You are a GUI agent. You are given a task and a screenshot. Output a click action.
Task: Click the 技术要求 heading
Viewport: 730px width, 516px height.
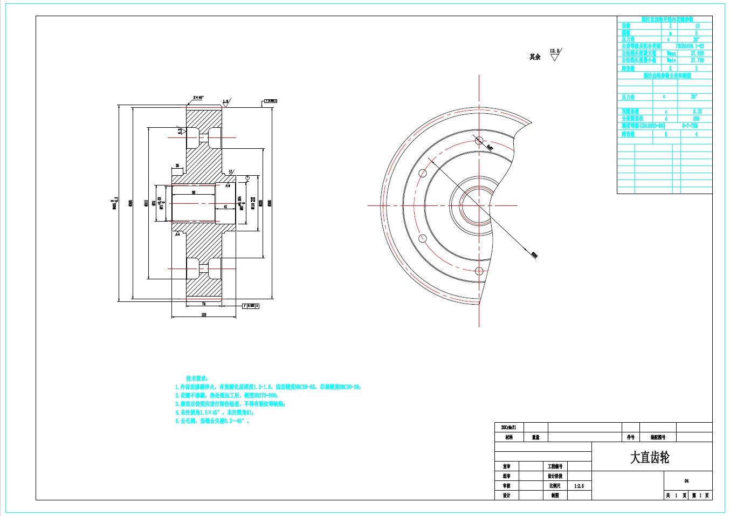point(197,379)
